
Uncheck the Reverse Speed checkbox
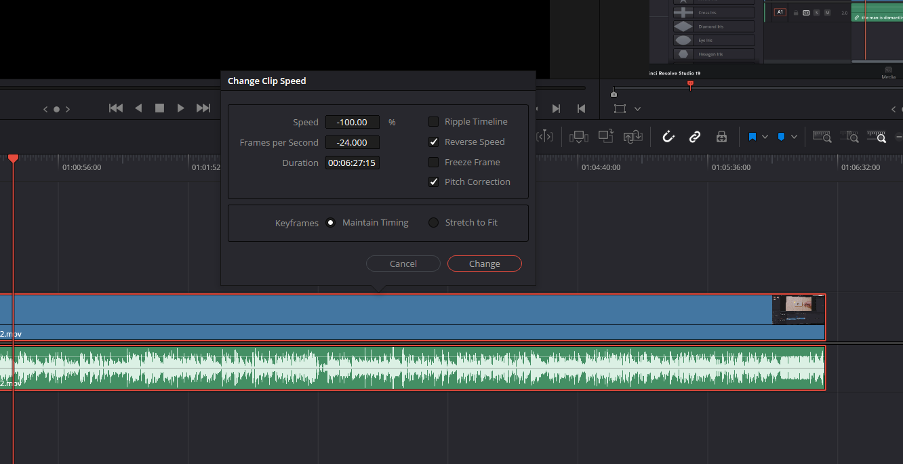point(434,142)
